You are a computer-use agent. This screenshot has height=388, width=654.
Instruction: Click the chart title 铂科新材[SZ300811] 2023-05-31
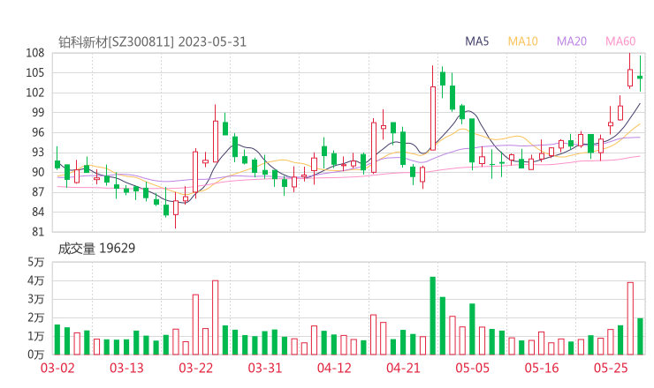tap(152, 42)
